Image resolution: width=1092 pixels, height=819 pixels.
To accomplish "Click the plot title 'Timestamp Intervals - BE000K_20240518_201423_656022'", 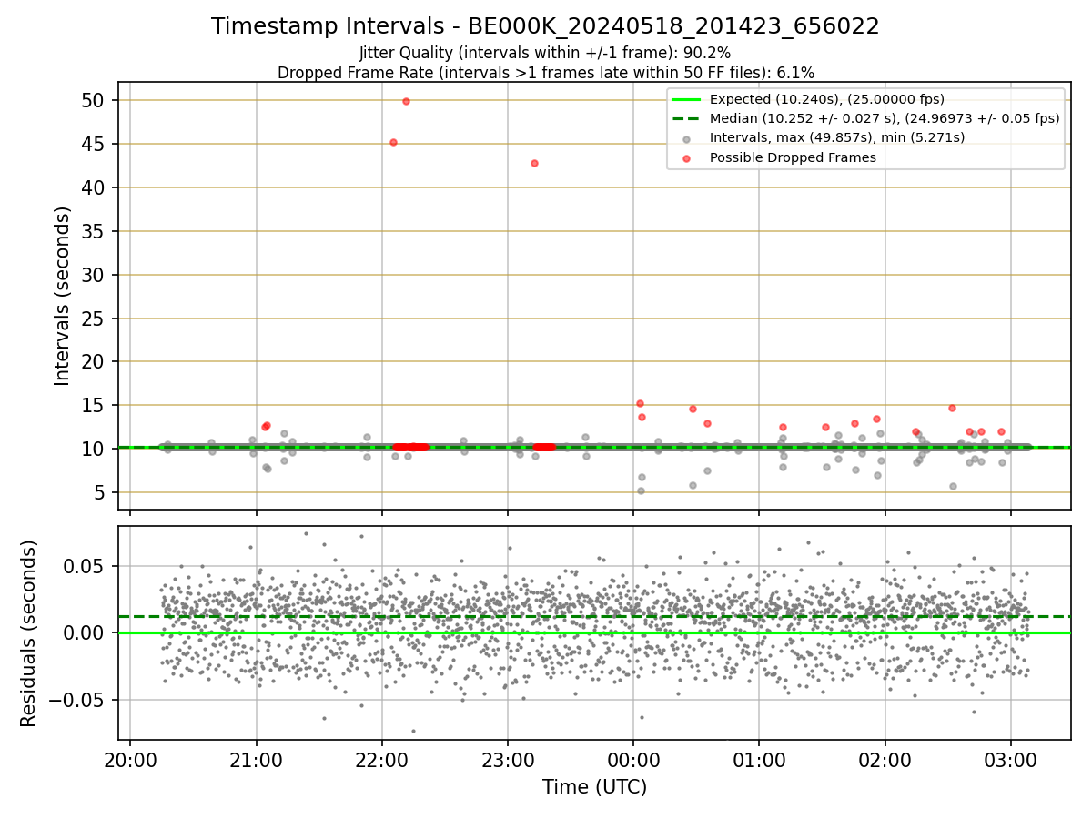I will coord(545,26).
